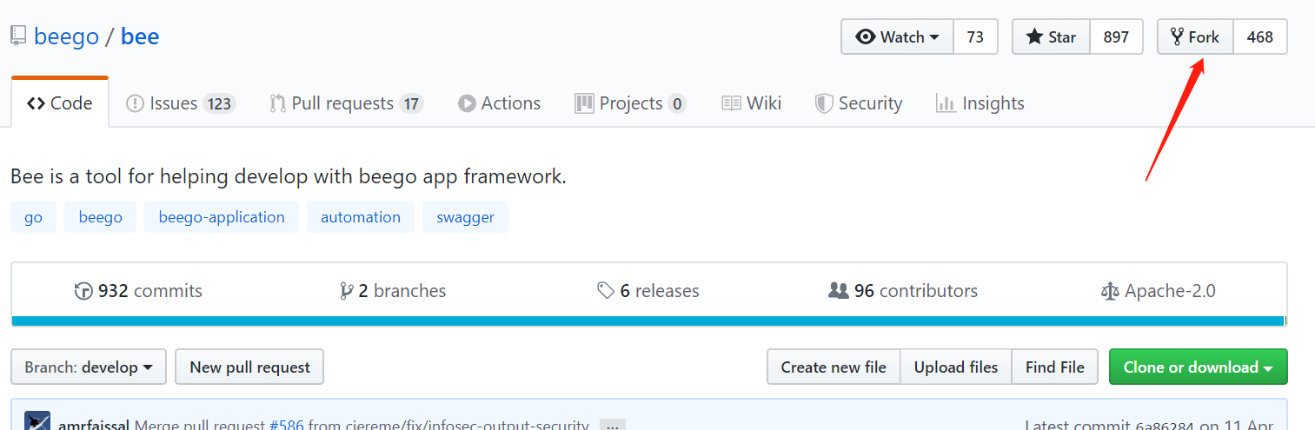1315x430 pixels.
Task: Open the Security tab
Action: [859, 103]
